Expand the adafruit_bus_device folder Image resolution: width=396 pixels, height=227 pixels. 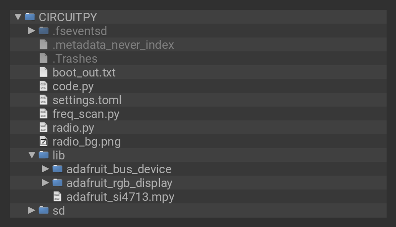pos(46,169)
